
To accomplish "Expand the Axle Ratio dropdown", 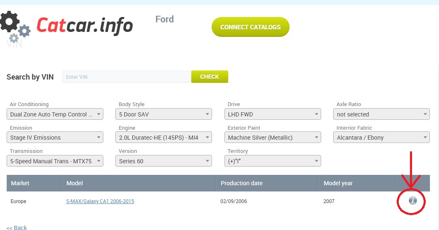I will pyautogui.click(x=381, y=114).
